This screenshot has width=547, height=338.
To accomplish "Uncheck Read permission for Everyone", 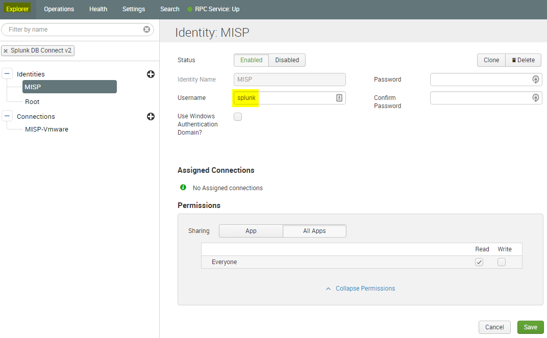I will point(479,262).
